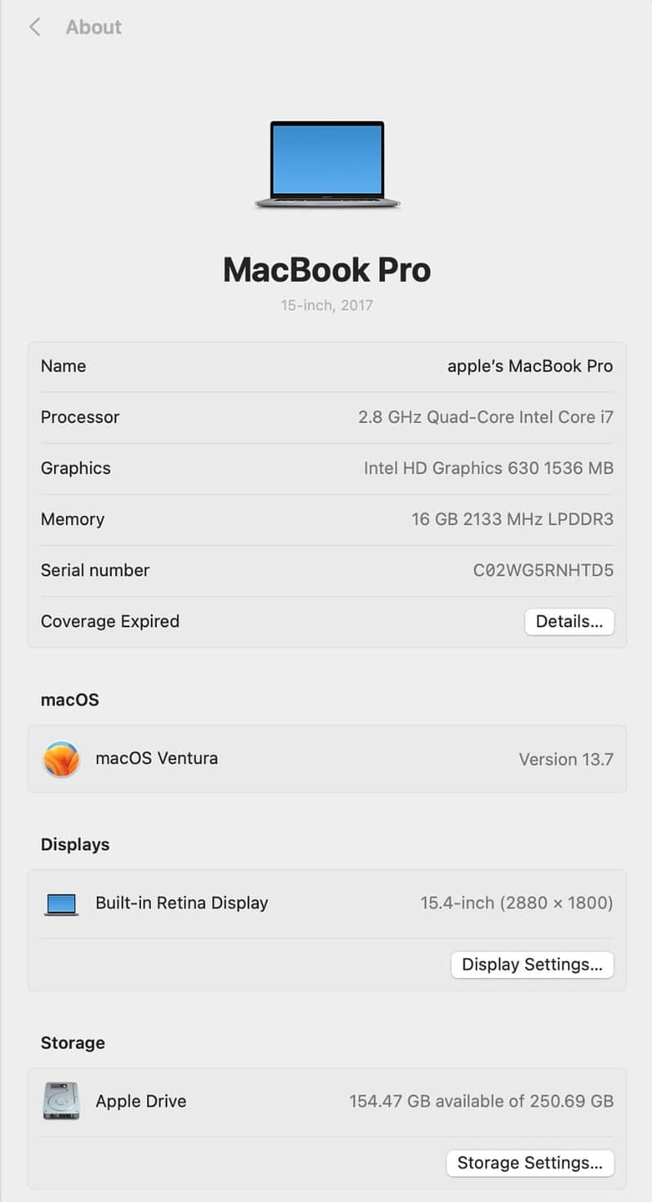
Task: Click the Version 13.7 text
Action: click(x=566, y=759)
